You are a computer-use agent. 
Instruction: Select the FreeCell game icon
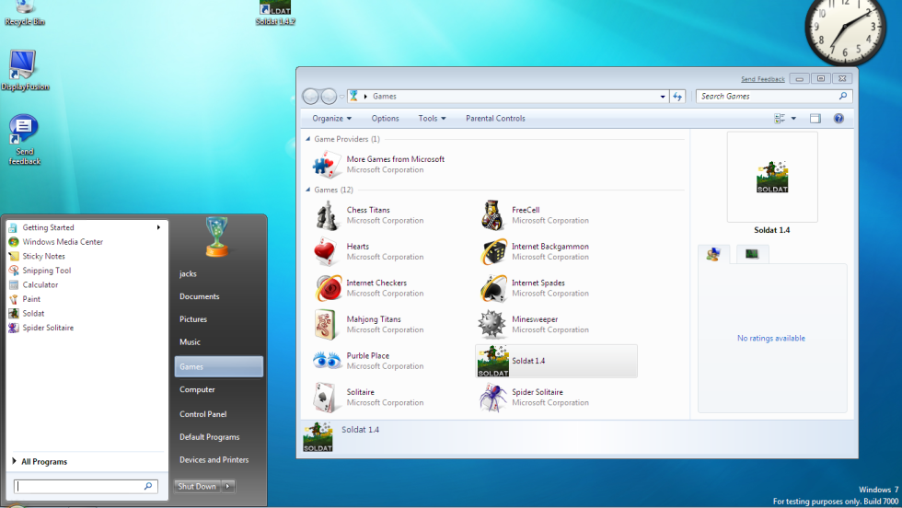[x=492, y=215]
